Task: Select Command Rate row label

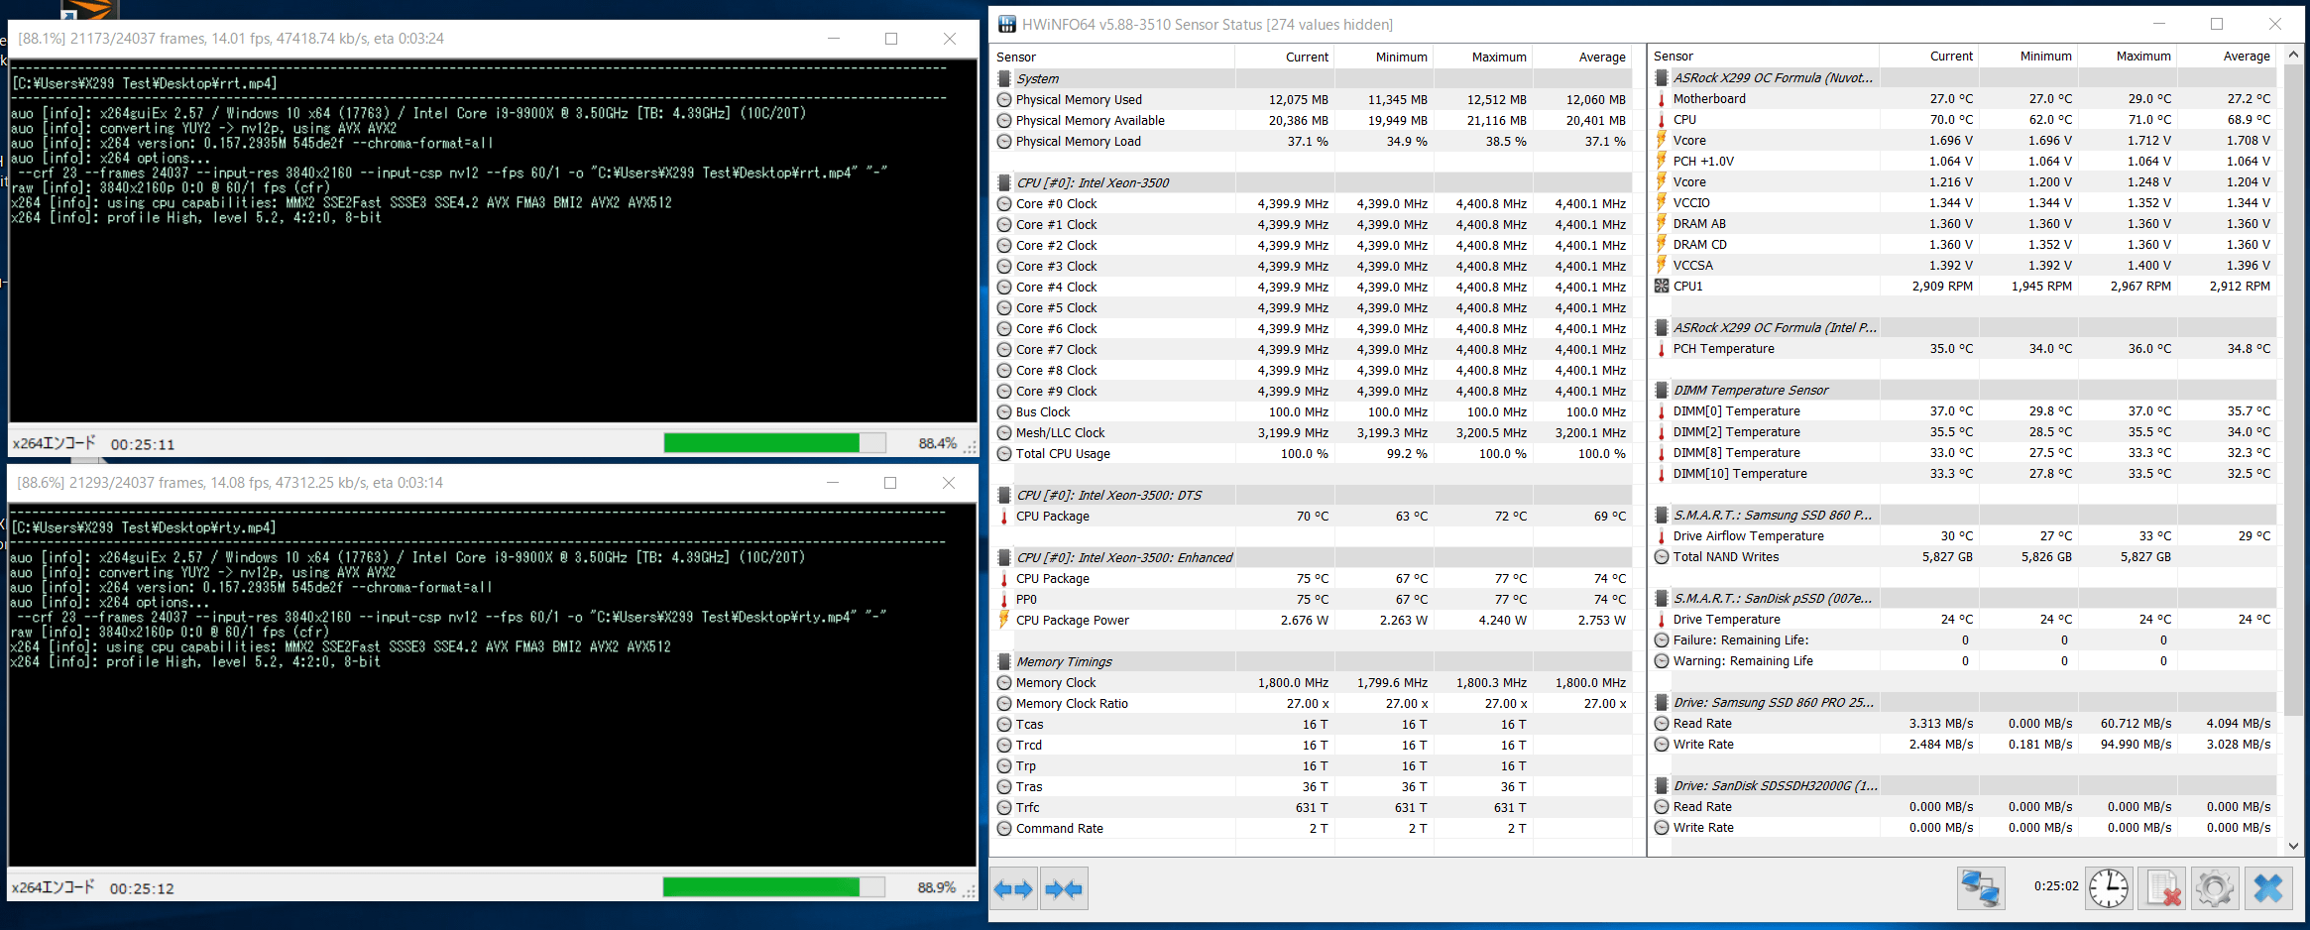Action: pyautogui.click(x=1059, y=829)
